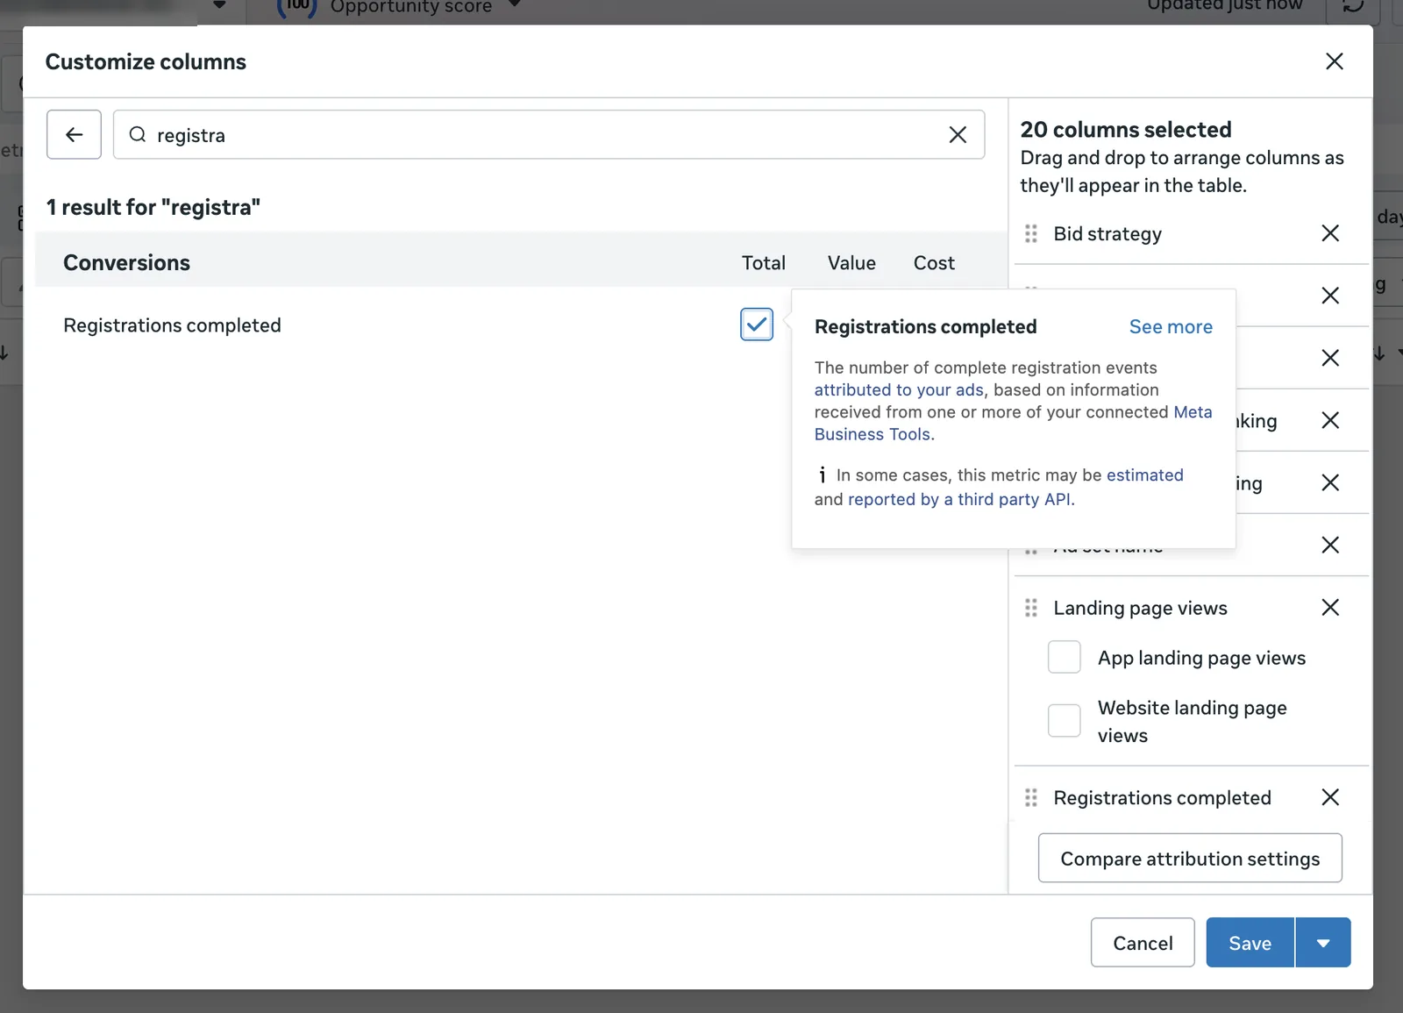Close the Customize columns dialog

[x=1334, y=61]
